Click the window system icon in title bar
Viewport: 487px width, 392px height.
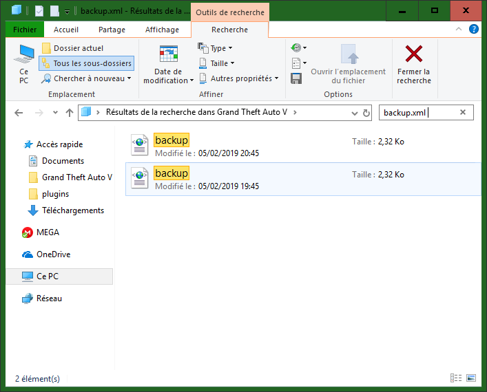click(x=17, y=10)
